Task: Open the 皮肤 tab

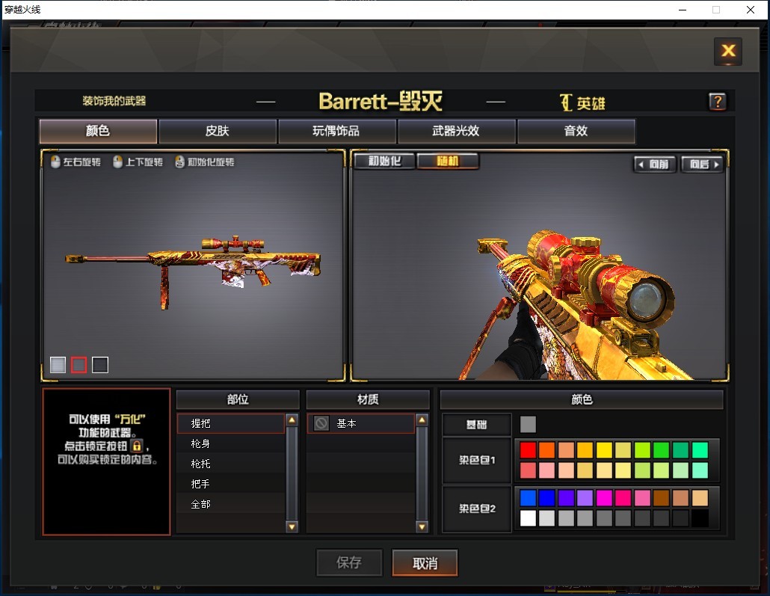Action: coord(218,131)
